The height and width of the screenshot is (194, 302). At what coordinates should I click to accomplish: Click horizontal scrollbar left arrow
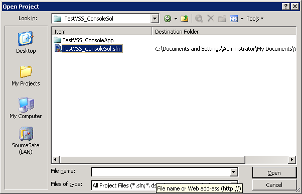click(56, 160)
